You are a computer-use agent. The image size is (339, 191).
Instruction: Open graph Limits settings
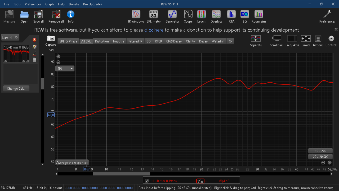306,41
